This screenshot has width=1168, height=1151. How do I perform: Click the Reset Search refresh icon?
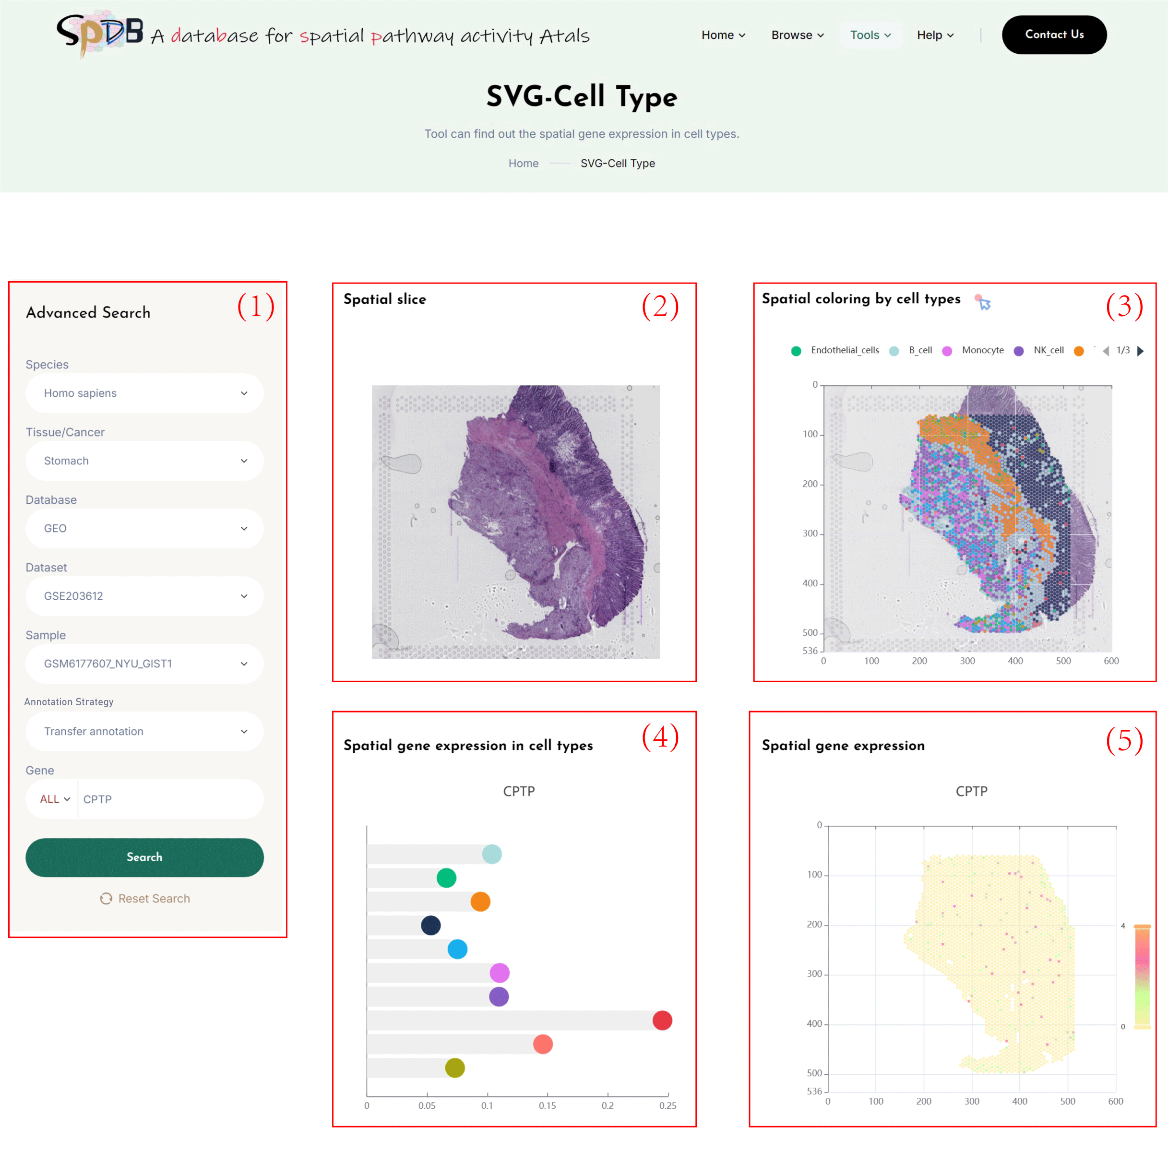click(106, 898)
